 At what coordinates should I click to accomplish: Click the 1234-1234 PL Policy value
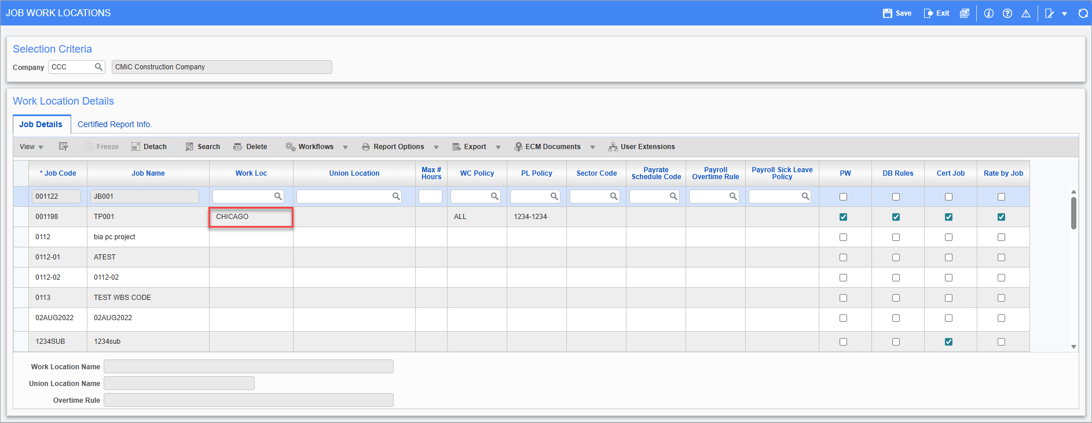coord(530,217)
